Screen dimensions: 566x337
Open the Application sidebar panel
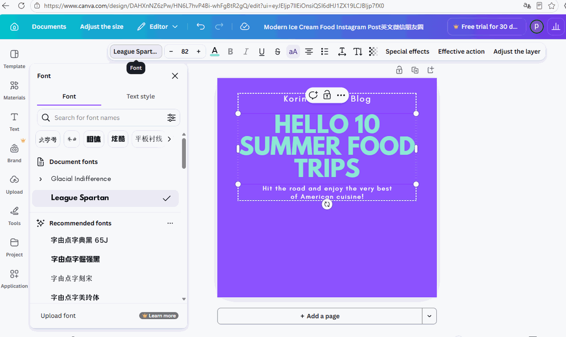(14, 279)
